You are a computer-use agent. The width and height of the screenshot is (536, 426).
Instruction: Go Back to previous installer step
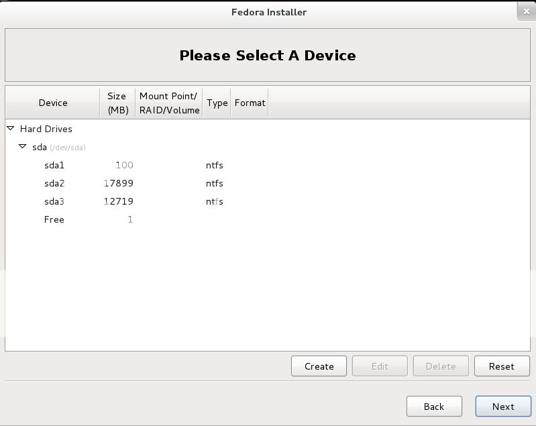coord(434,407)
